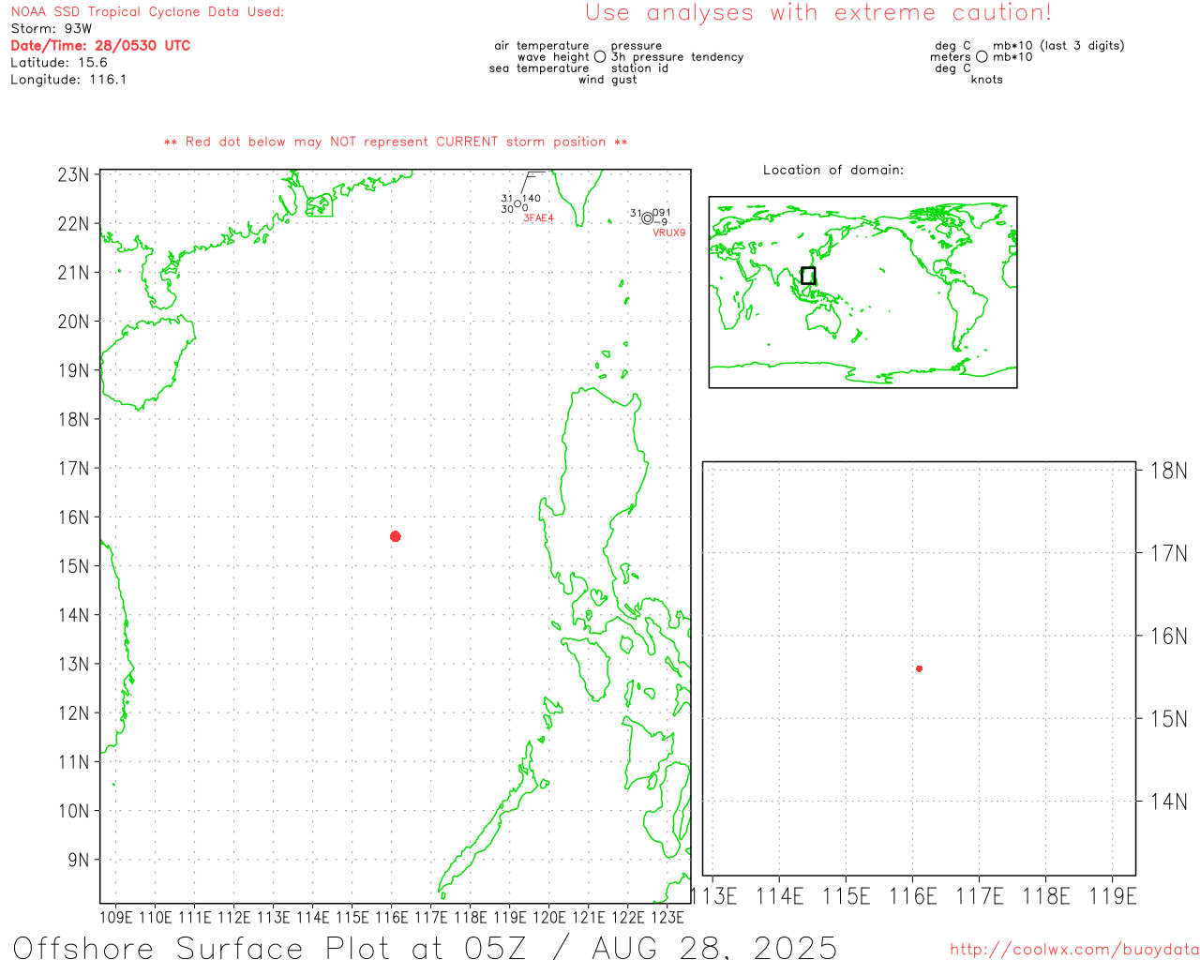Click the 'Offshore Surface Plot at 05Z' title

tap(271, 948)
